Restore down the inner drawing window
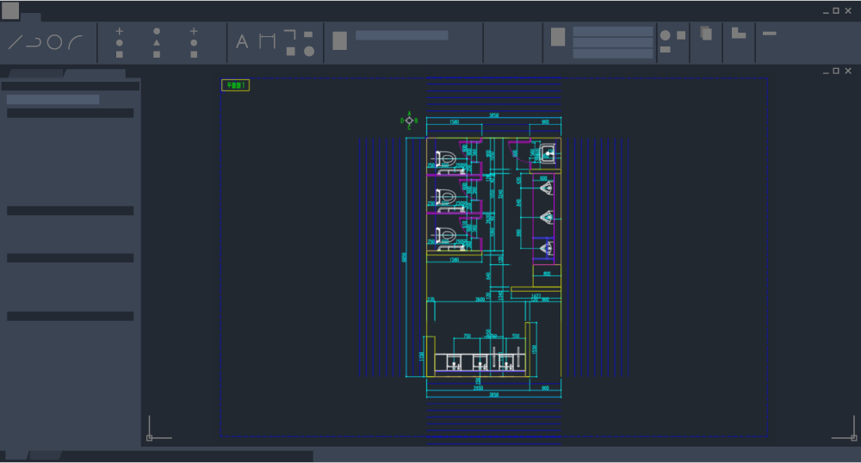861x463 pixels. click(x=835, y=71)
